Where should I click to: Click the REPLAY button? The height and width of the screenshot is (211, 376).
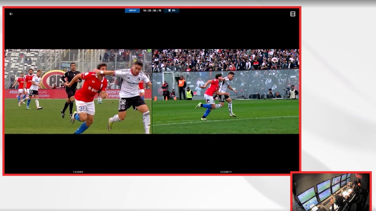point(132,11)
